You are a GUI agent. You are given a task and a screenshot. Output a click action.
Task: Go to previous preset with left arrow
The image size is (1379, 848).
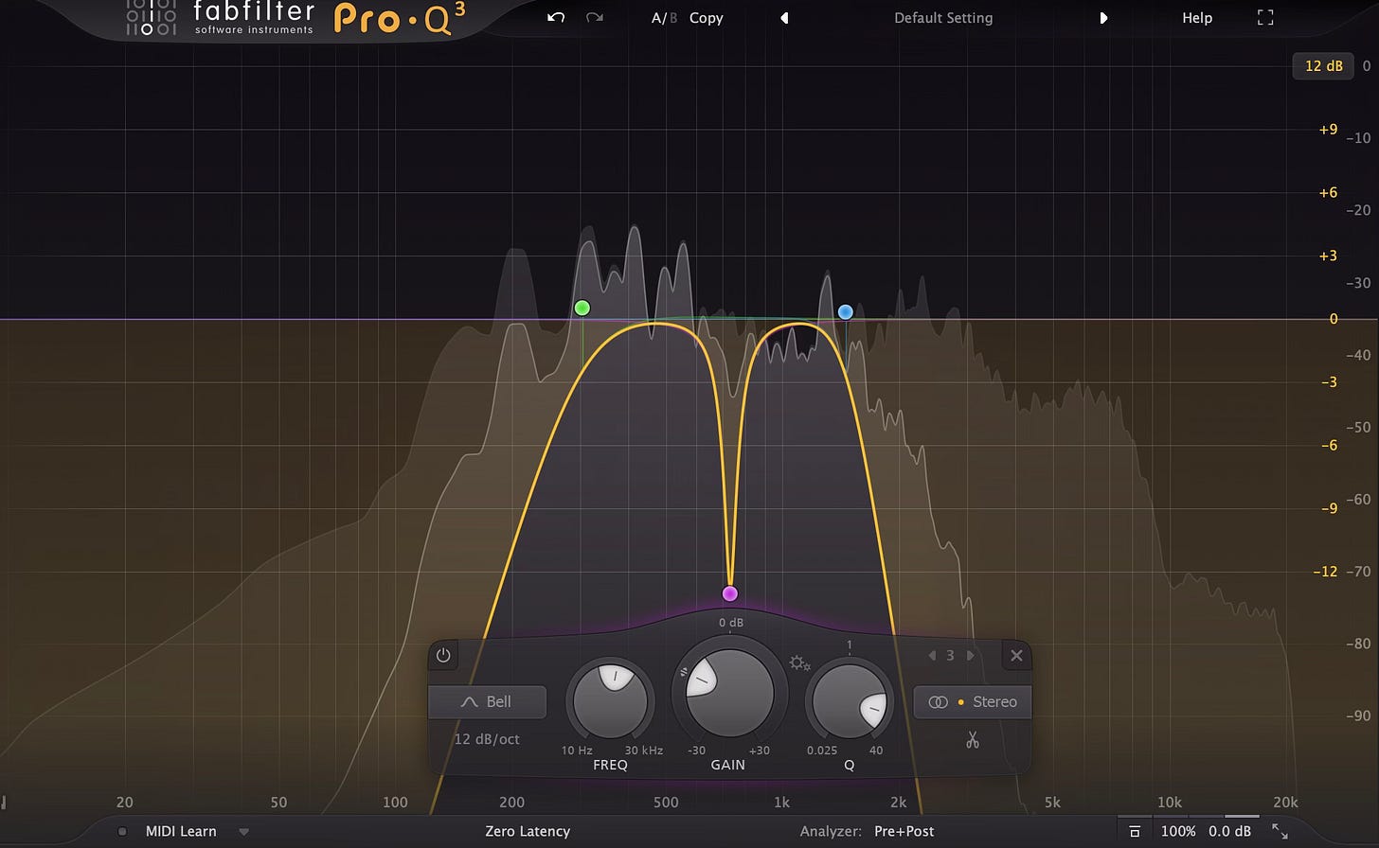pos(784,18)
